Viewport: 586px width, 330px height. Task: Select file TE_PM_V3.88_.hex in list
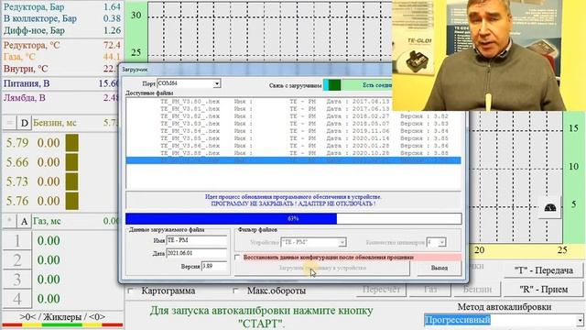293,153
